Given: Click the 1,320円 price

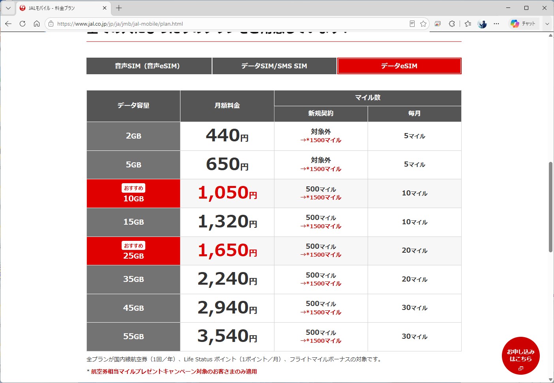Looking at the screenshot, I should click(227, 222).
